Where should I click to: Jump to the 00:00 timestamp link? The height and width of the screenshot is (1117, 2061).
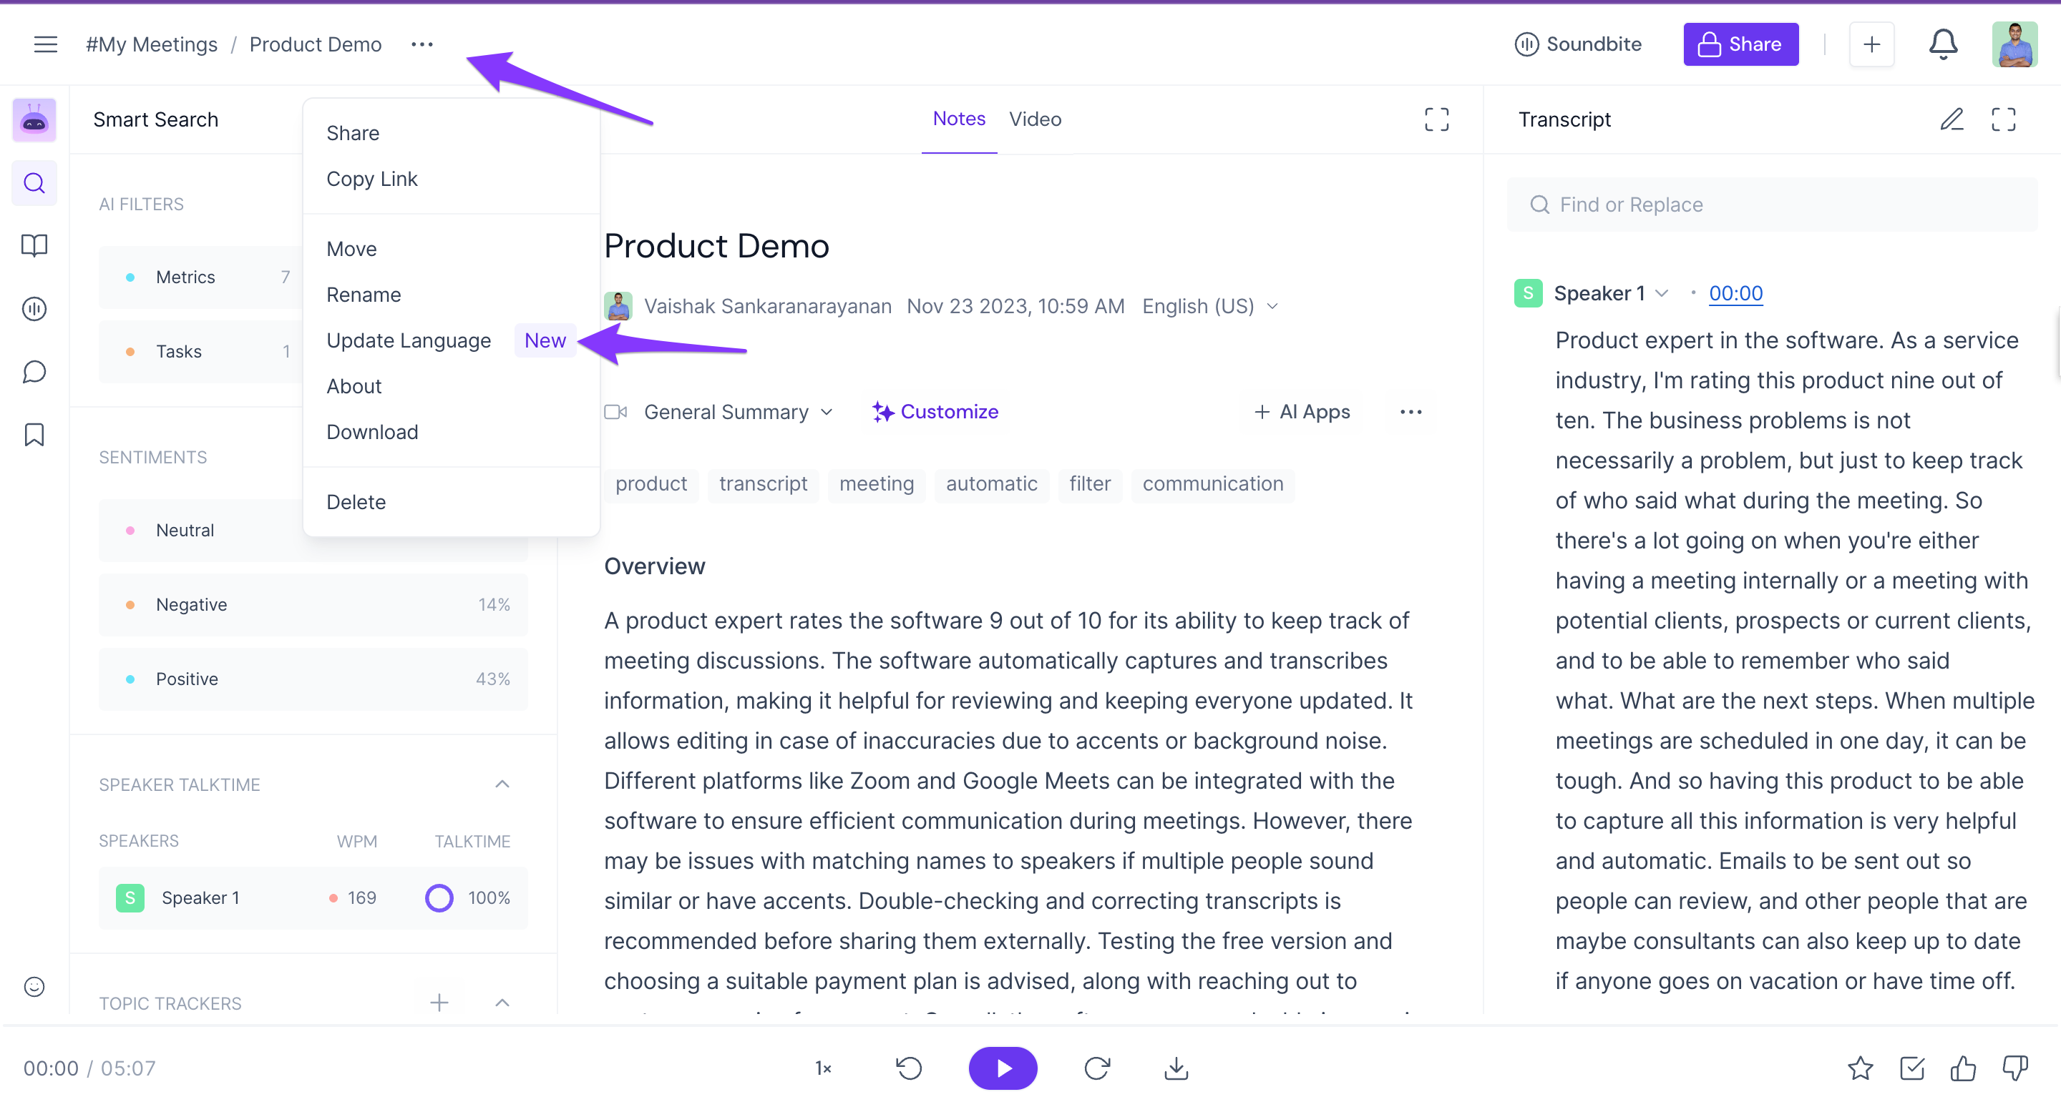[1735, 293]
